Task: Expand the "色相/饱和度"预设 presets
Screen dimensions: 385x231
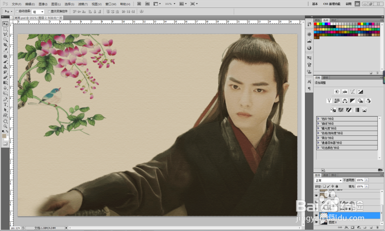Action: click(x=318, y=133)
